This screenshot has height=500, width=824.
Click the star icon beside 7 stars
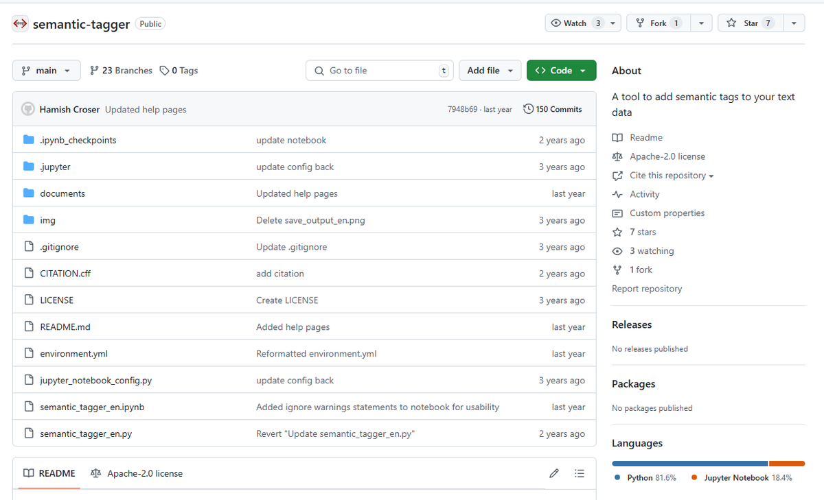617,232
